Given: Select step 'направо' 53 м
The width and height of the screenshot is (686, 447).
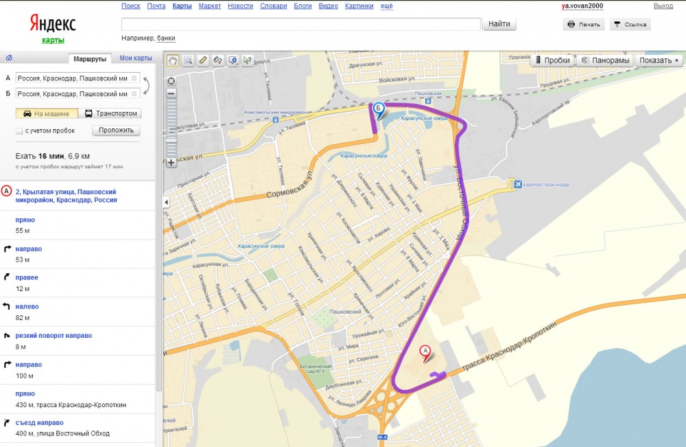Looking at the screenshot, I should (x=78, y=254).
